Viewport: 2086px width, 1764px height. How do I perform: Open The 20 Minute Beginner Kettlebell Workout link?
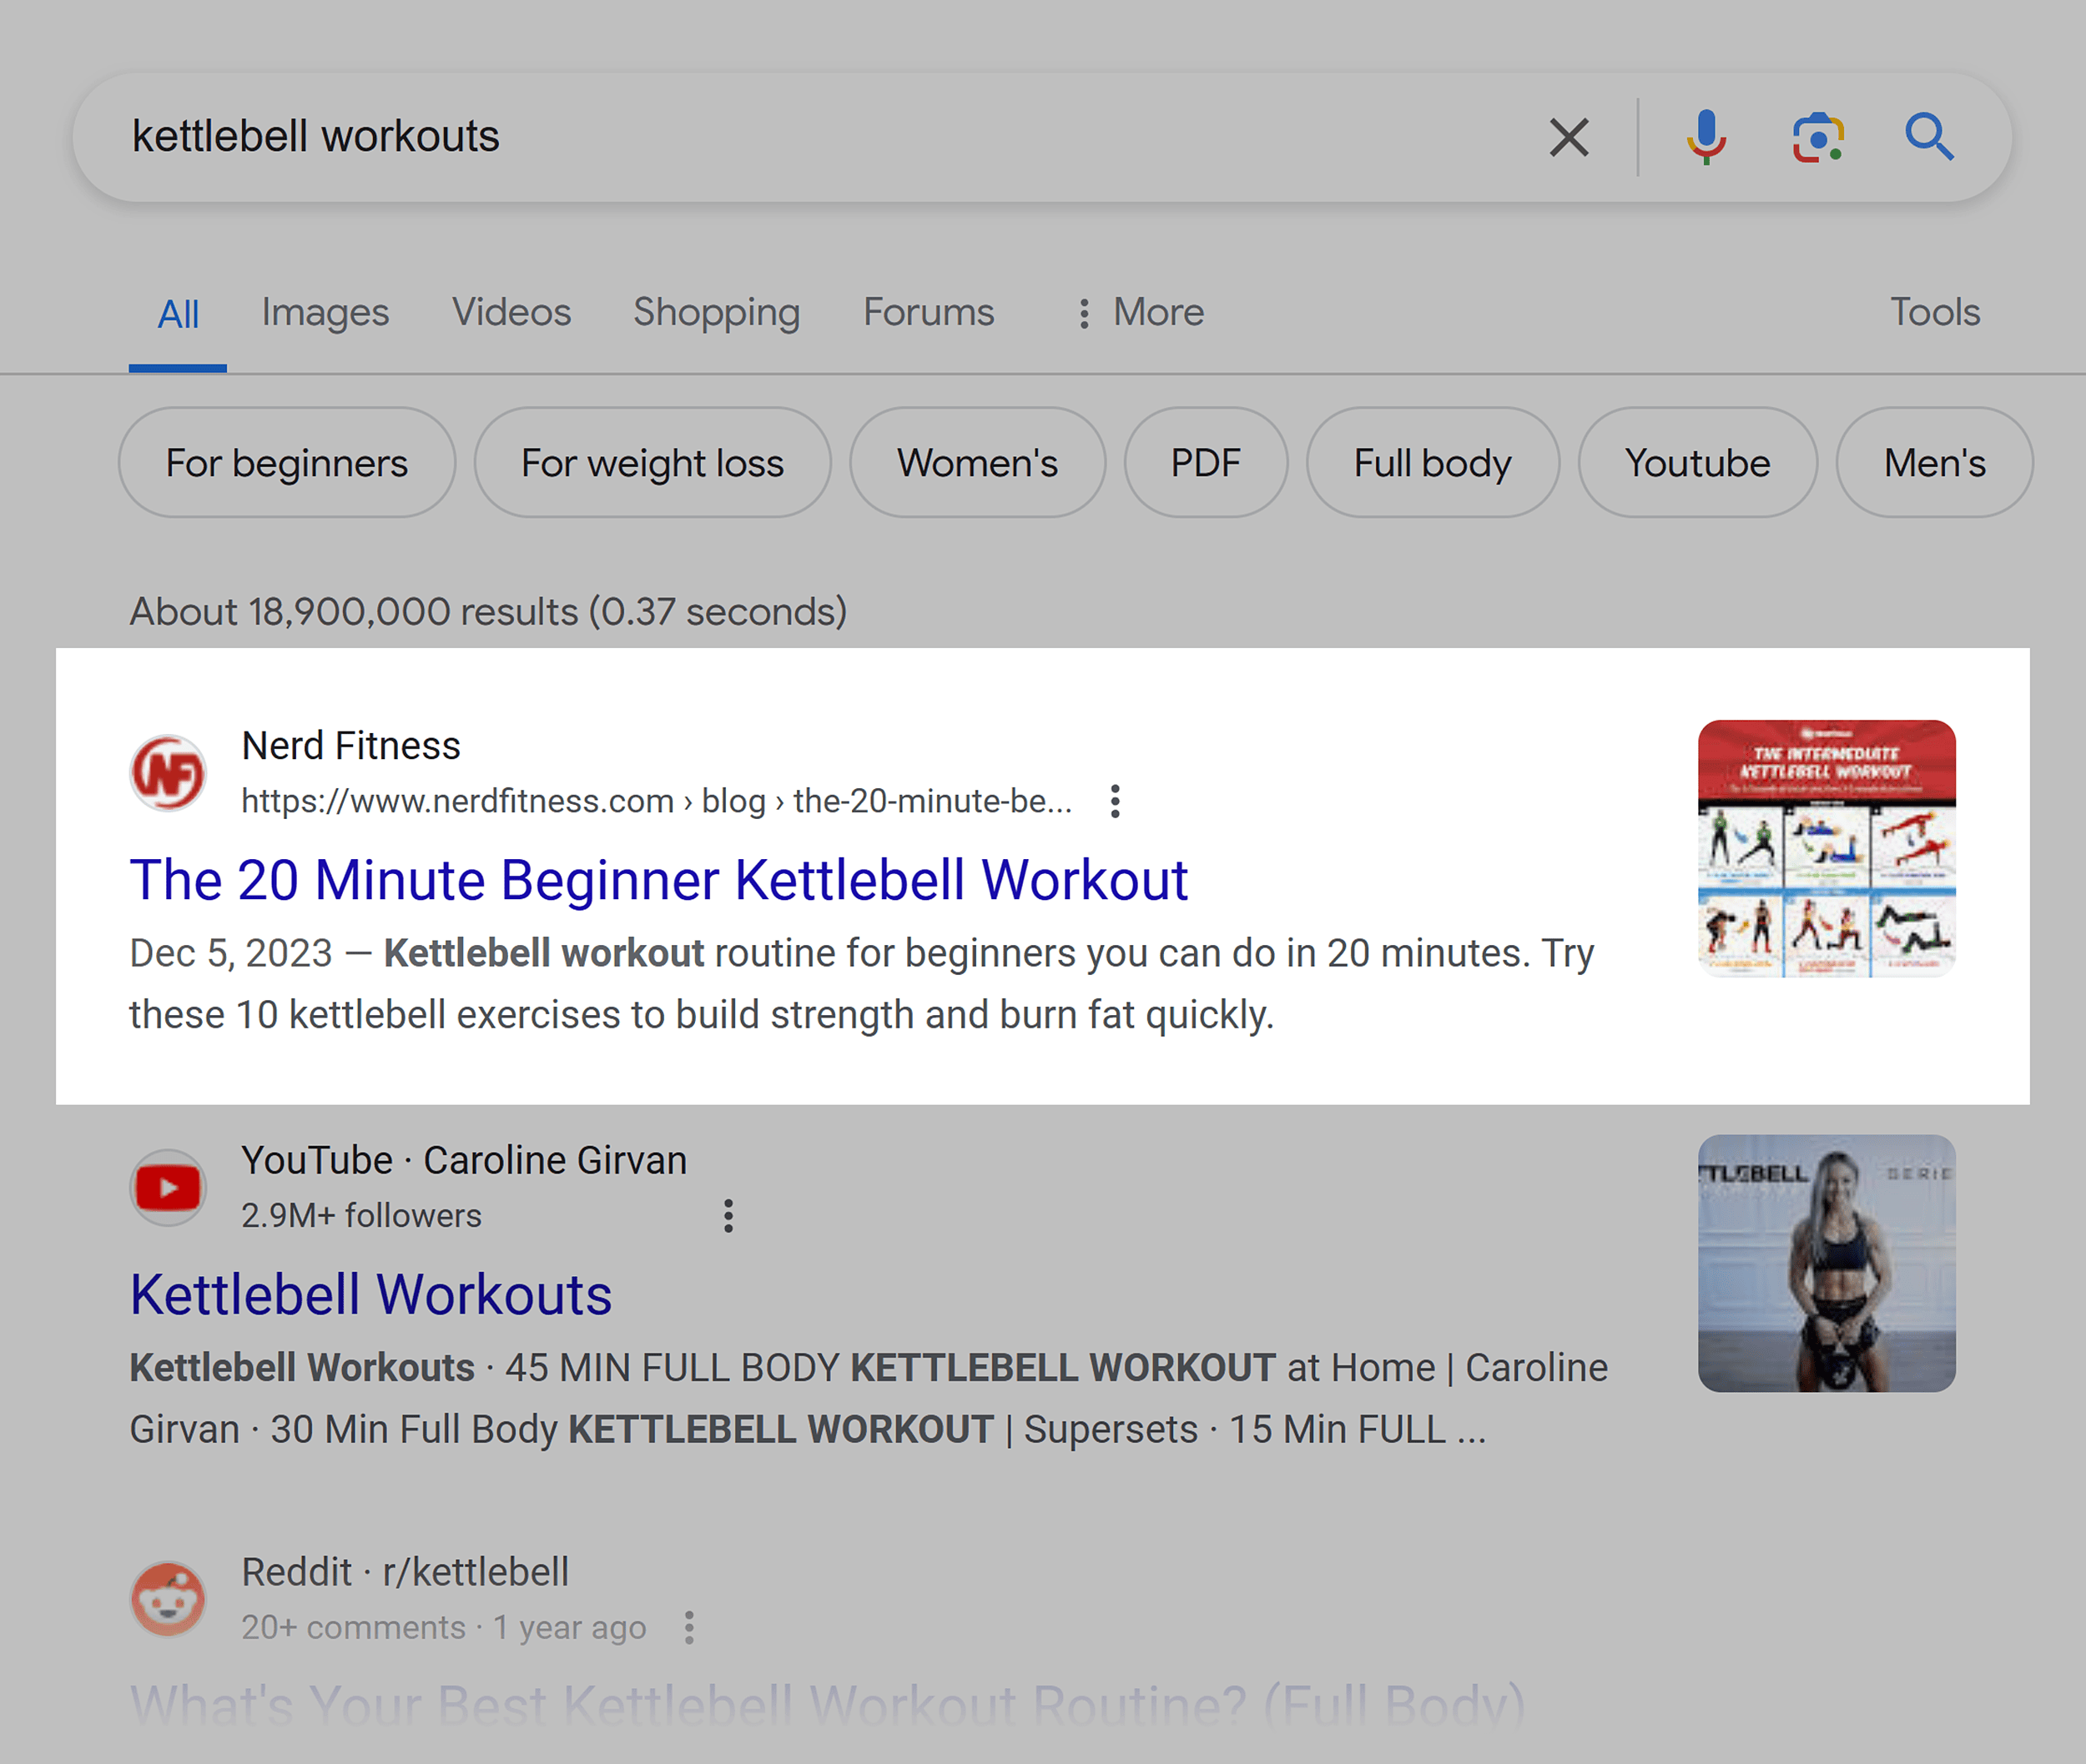659,880
